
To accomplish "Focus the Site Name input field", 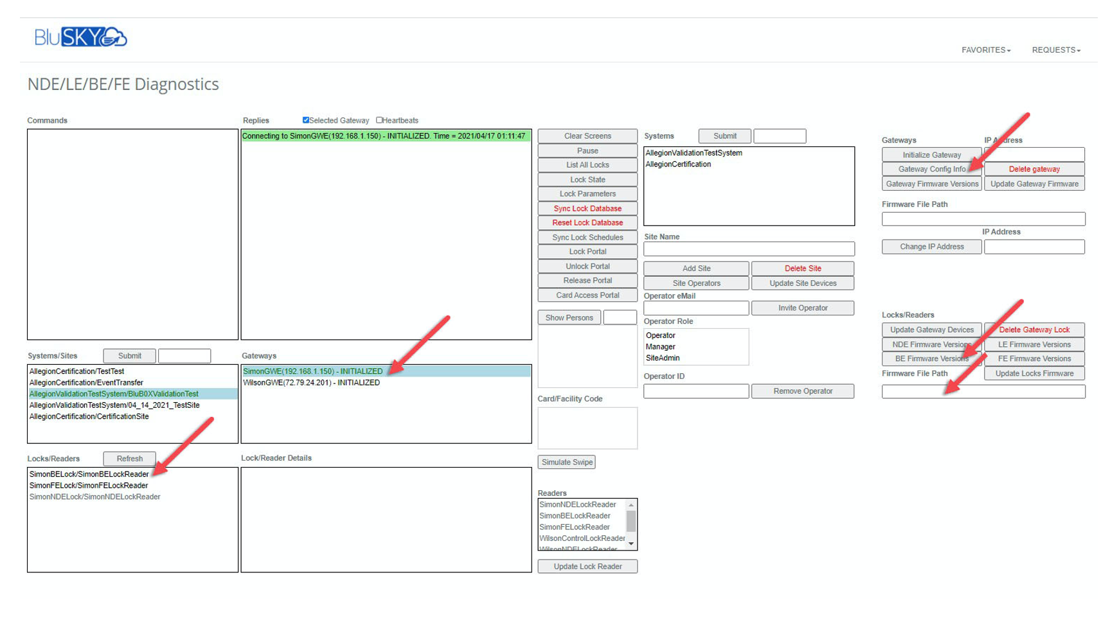I will click(x=748, y=249).
